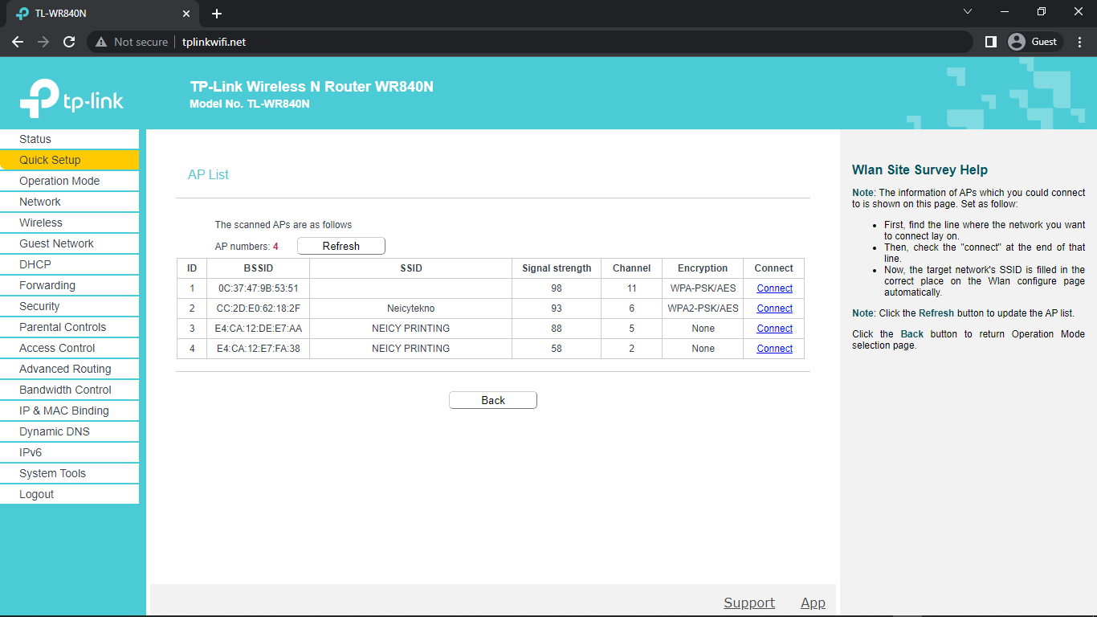The image size is (1097, 617).
Task: Open the Forwarding menu
Action: (x=69, y=285)
